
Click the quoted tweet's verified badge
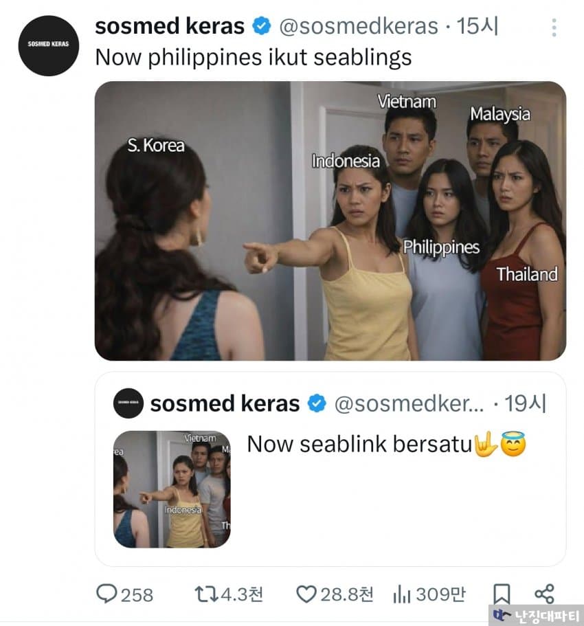pos(317,403)
